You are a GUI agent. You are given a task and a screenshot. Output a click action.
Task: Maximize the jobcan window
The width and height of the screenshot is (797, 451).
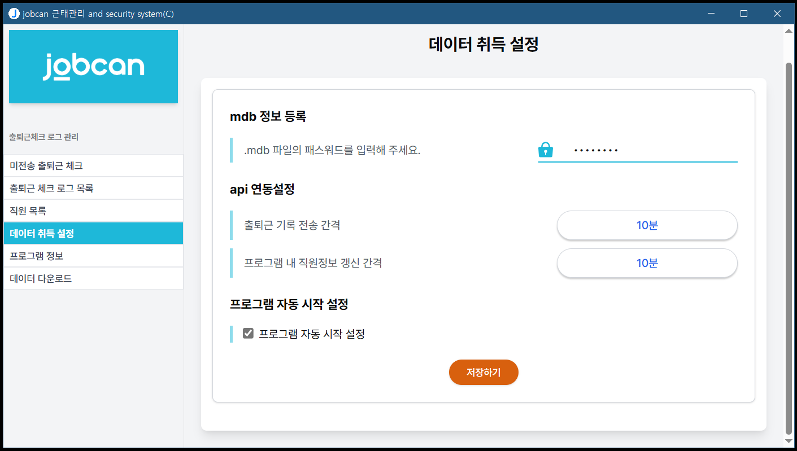pyautogui.click(x=744, y=14)
